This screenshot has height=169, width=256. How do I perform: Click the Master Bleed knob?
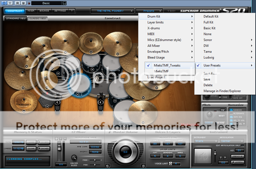pyautogui.click(x=74, y=158)
